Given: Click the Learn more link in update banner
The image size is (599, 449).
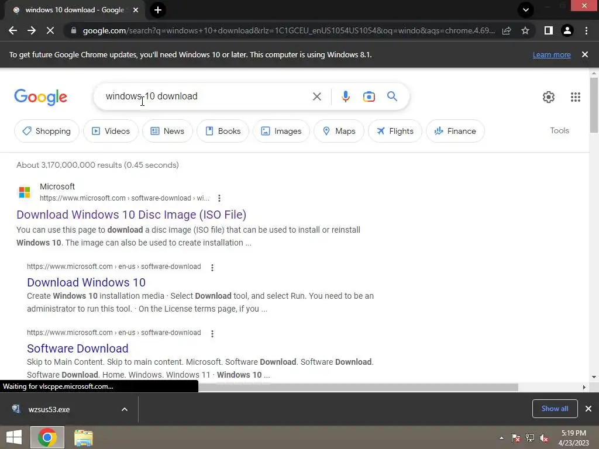Looking at the screenshot, I should (x=552, y=54).
